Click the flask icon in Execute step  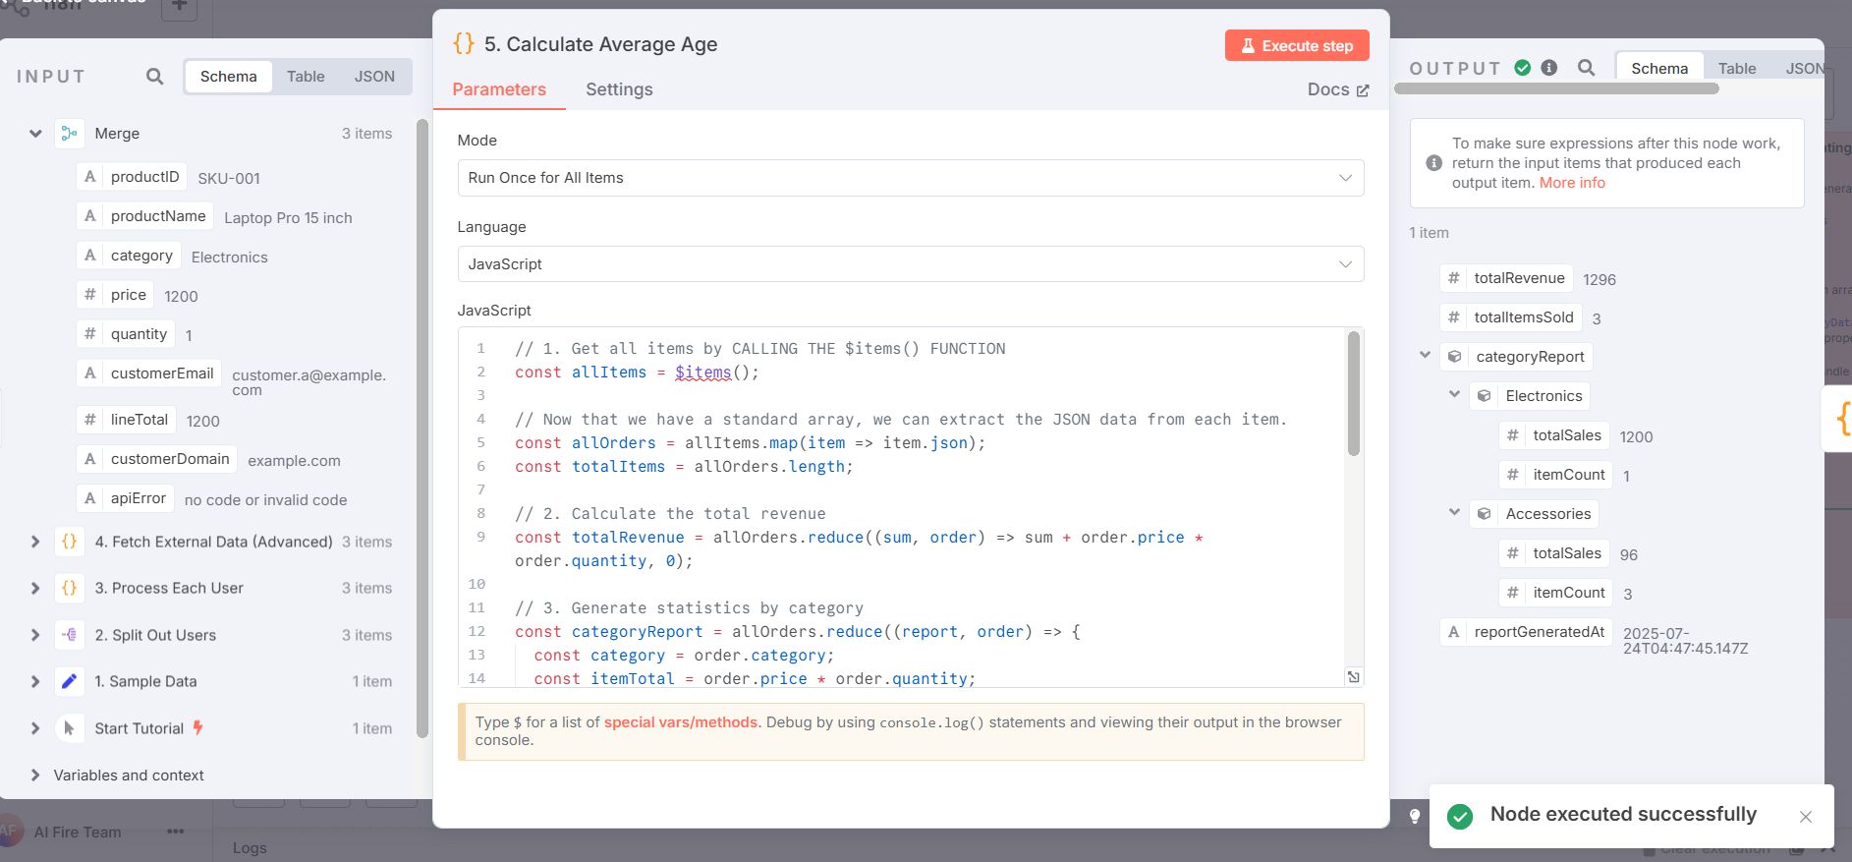point(1248,45)
